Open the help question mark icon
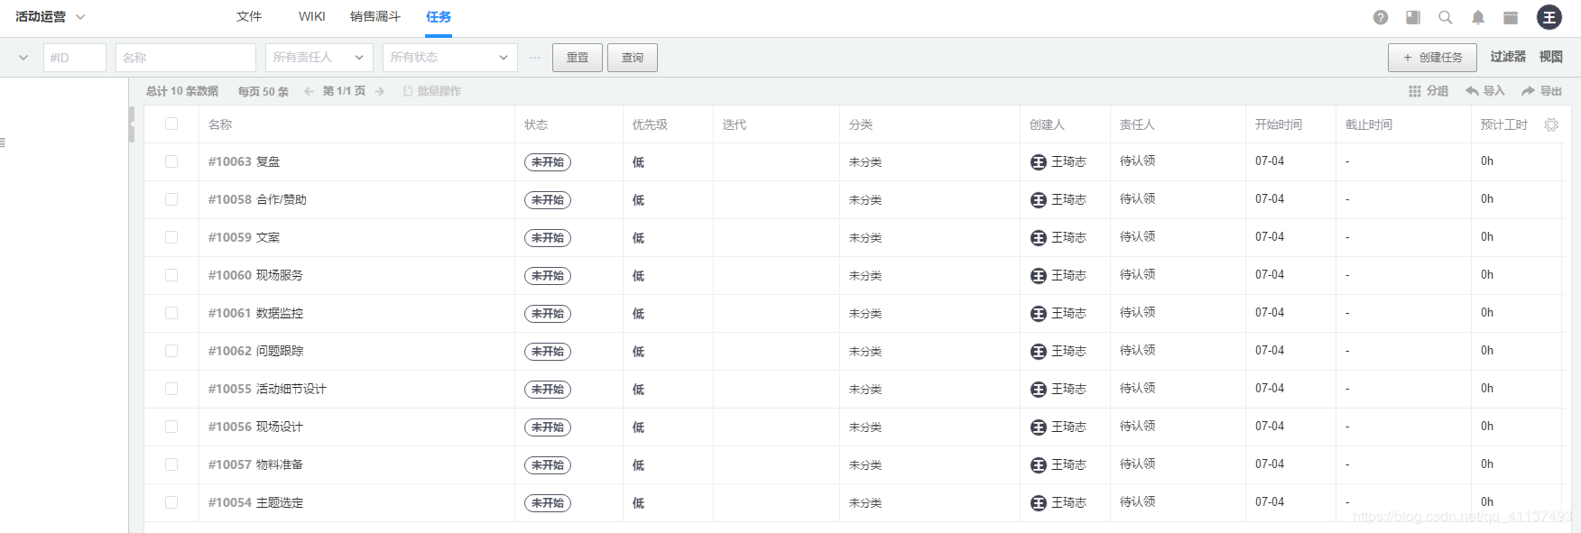1581x533 pixels. click(x=1381, y=17)
